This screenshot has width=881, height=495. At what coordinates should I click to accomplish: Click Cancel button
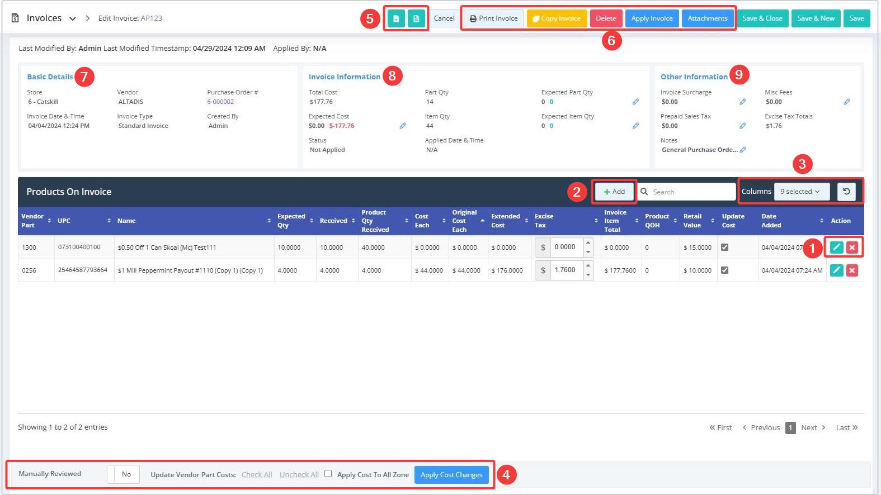click(444, 18)
